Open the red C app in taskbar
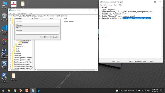 (27, 91)
